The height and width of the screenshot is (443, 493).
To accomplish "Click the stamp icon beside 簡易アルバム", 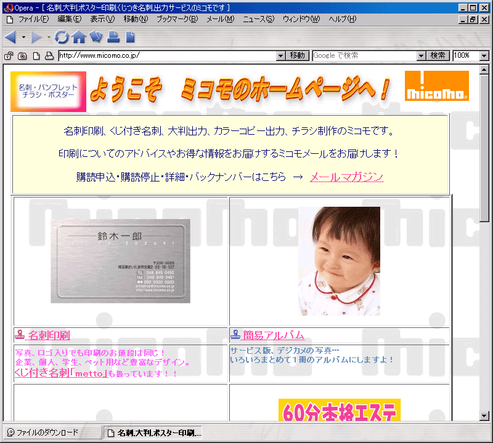I will (x=235, y=334).
